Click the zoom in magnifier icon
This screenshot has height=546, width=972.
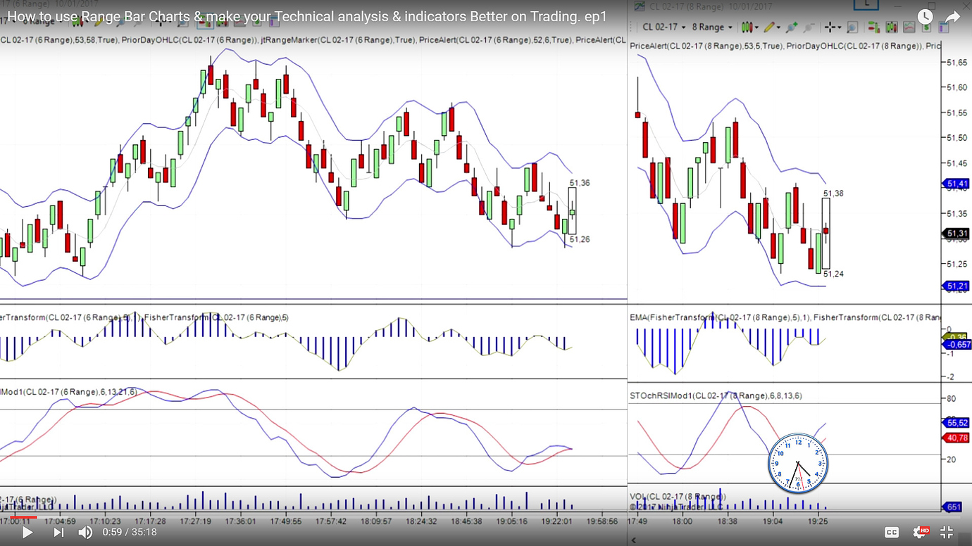pyautogui.click(x=792, y=27)
